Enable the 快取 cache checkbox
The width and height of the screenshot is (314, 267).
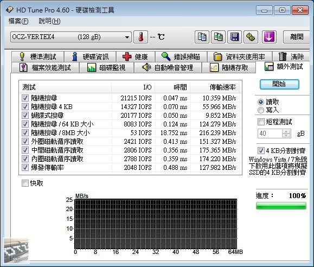point(25,183)
